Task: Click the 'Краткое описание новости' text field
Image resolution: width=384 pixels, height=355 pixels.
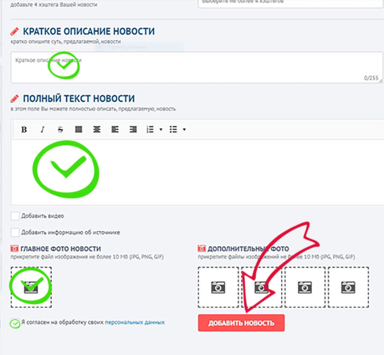Action: [x=188, y=68]
